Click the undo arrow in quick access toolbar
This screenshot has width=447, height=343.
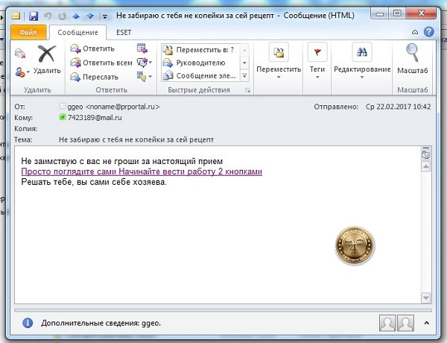click(x=48, y=16)
